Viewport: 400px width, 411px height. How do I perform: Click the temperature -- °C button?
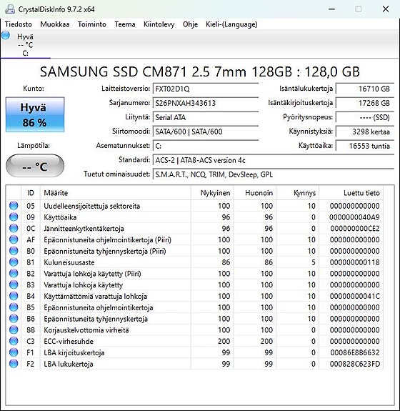[x=35, y=166]
